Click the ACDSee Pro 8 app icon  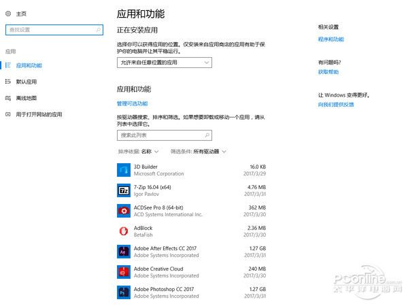coord(124,211)
